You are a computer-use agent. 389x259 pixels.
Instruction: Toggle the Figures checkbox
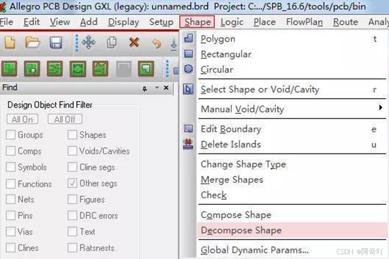click(x=72, y=199)
